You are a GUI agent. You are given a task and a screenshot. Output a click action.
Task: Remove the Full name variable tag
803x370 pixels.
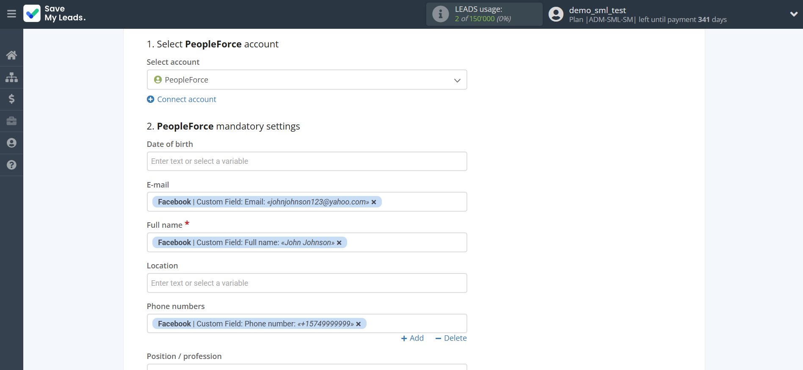point(339,243)
